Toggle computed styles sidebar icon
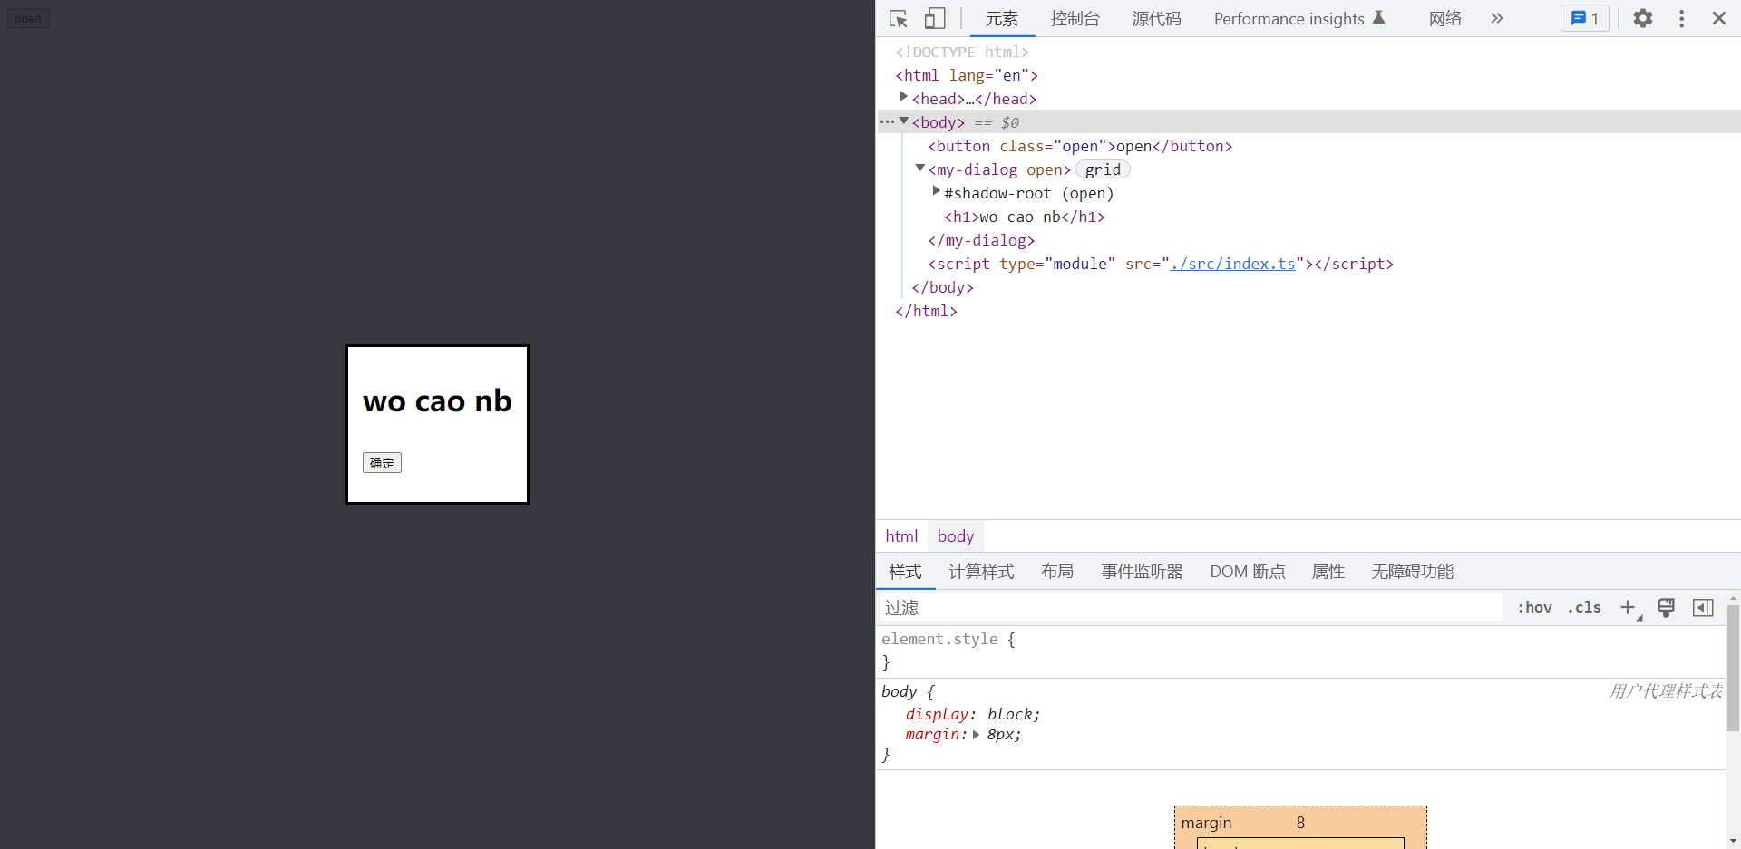Image resolution: width=1741 pixels, height=849 pixels. coord(1703,608)
